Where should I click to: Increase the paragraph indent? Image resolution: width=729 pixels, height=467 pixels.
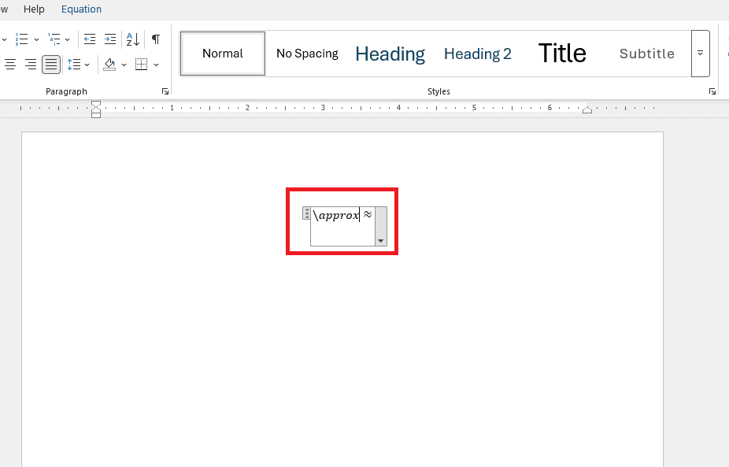pos(110,39)
